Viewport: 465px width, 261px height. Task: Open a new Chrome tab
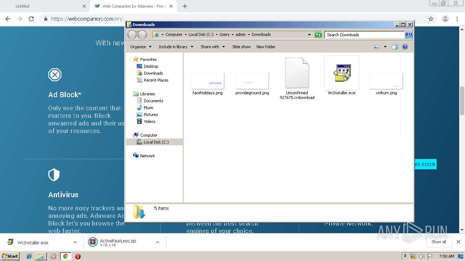point(185,6)
